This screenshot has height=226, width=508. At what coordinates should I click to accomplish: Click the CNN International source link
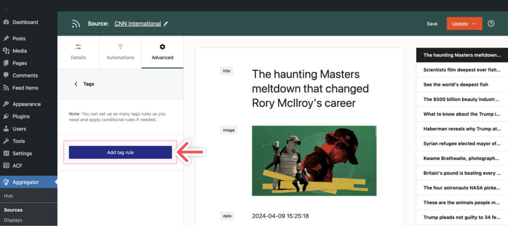point(138,24)
